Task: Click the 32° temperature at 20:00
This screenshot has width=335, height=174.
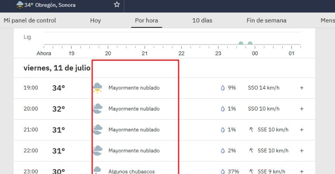Action: 58,109
